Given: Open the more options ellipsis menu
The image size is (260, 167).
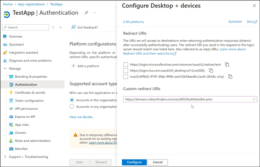Looking at the screenshot, I should tap(94, 13).
